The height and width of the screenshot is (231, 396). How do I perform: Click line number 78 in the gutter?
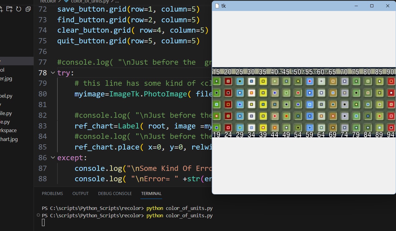pyautogui.click(x=43, y=73)
